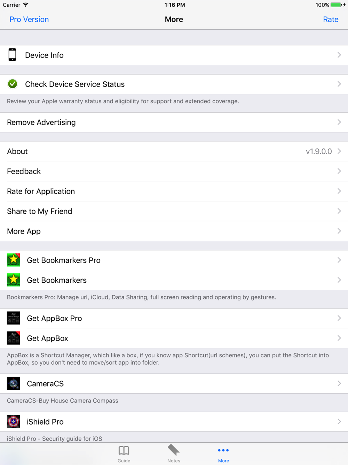Viewport: 348px width, 465px height.
Task: Expand About row chevron
Action: click(x=339, y=151)
